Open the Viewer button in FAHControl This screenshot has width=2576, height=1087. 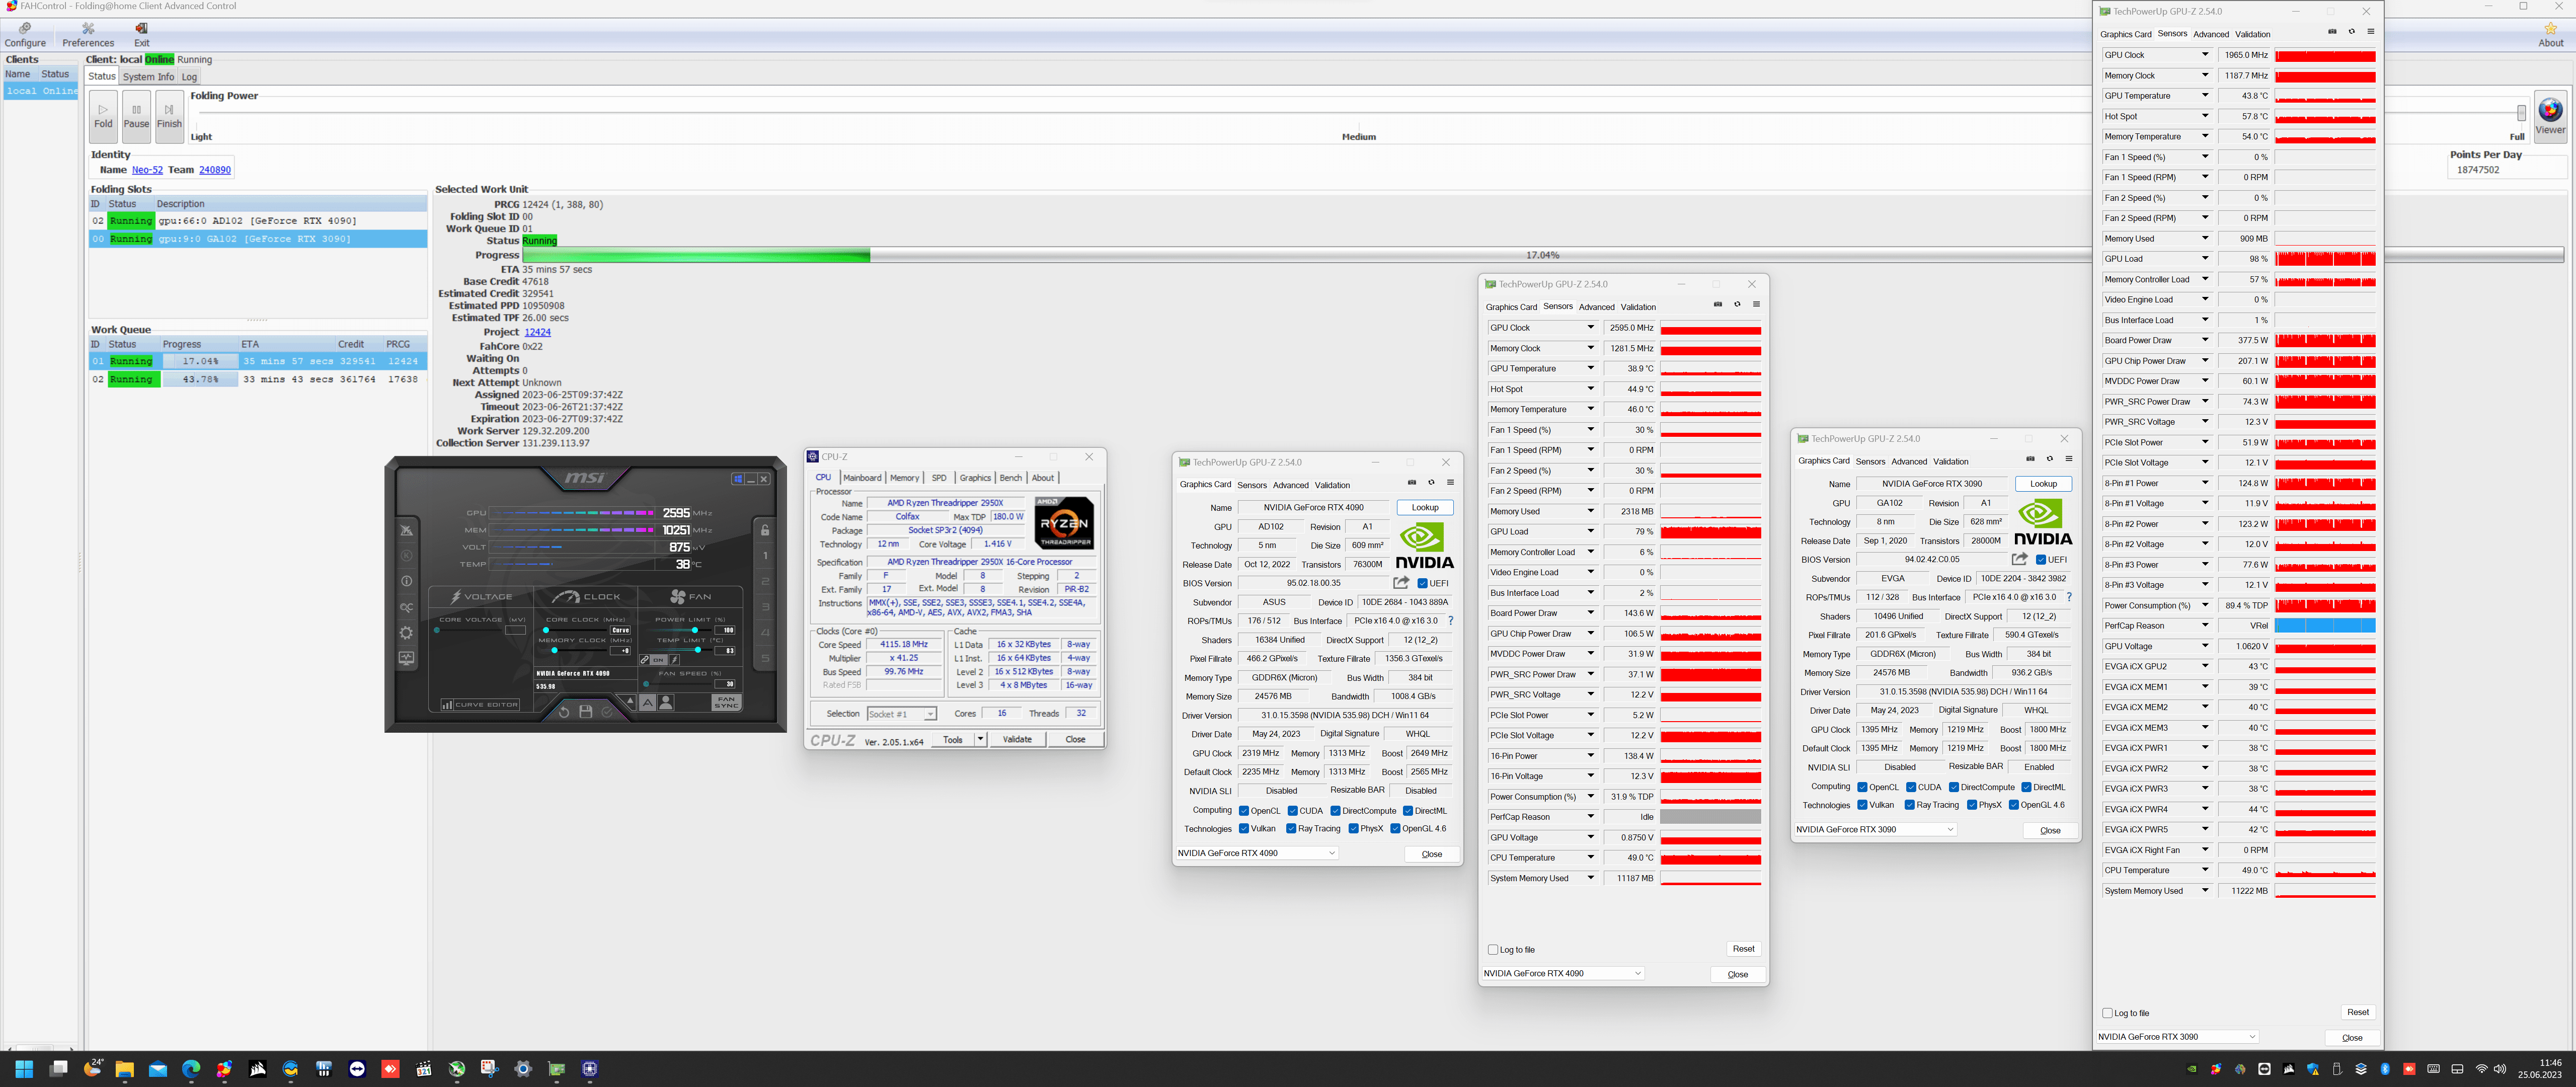(x=2550, y=118)
